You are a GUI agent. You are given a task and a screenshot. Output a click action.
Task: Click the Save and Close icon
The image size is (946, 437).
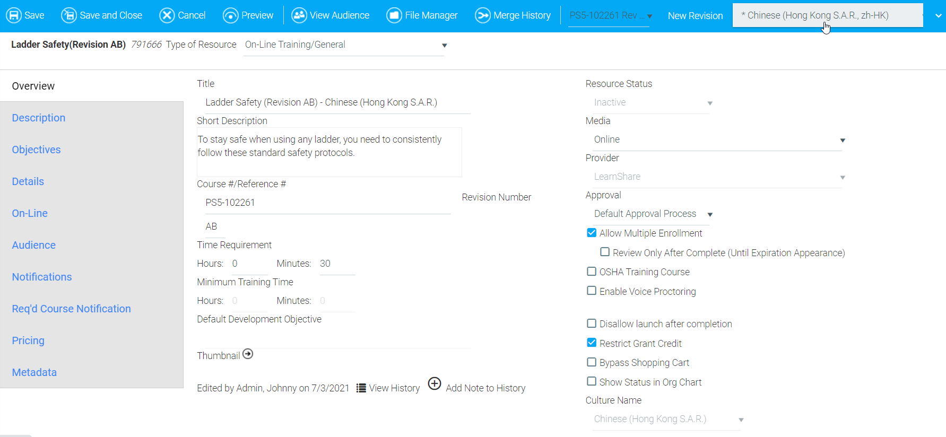tap(69, 15)
